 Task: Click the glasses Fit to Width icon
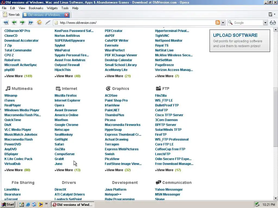pyautogui.click(x=273, y=23)
